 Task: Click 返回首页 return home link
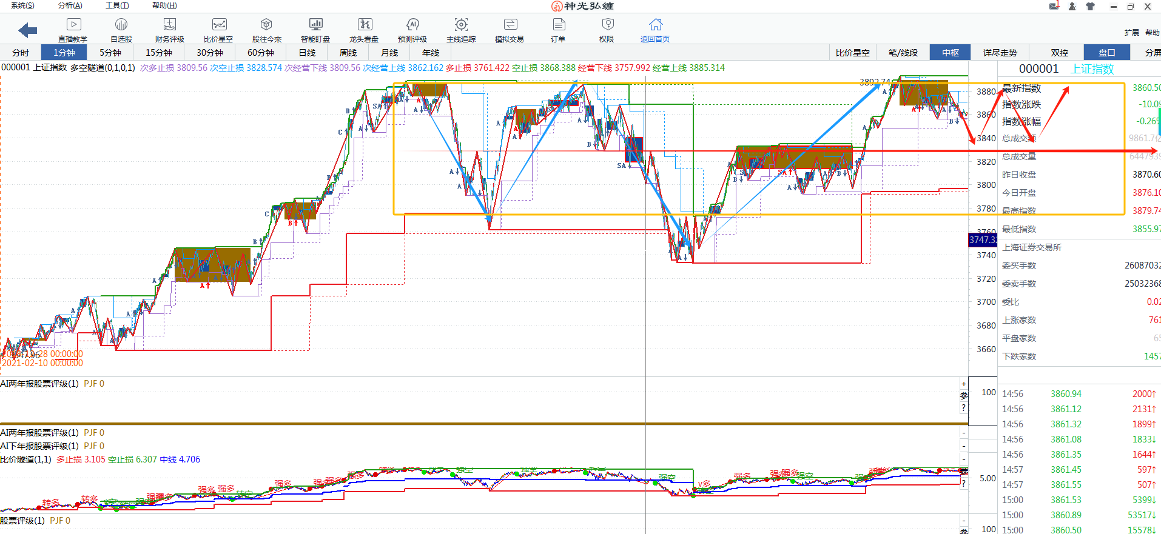(x=655, y=30)
